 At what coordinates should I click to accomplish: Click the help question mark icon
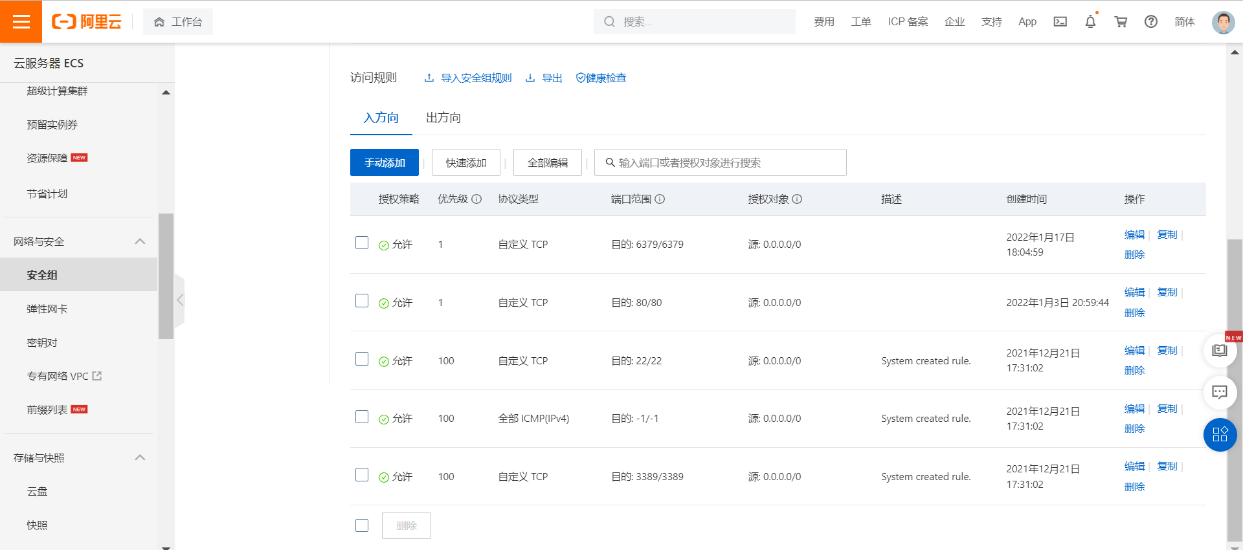coord(1150,21)
